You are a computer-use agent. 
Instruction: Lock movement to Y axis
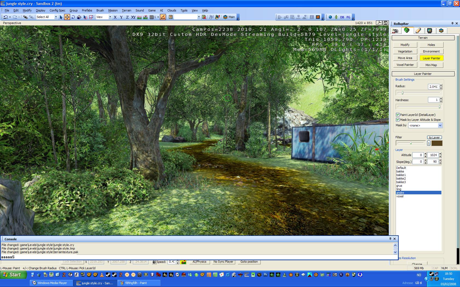coord(121,17)
